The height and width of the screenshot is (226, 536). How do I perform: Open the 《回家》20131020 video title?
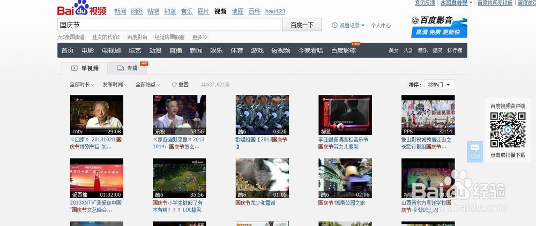point(96,144)
